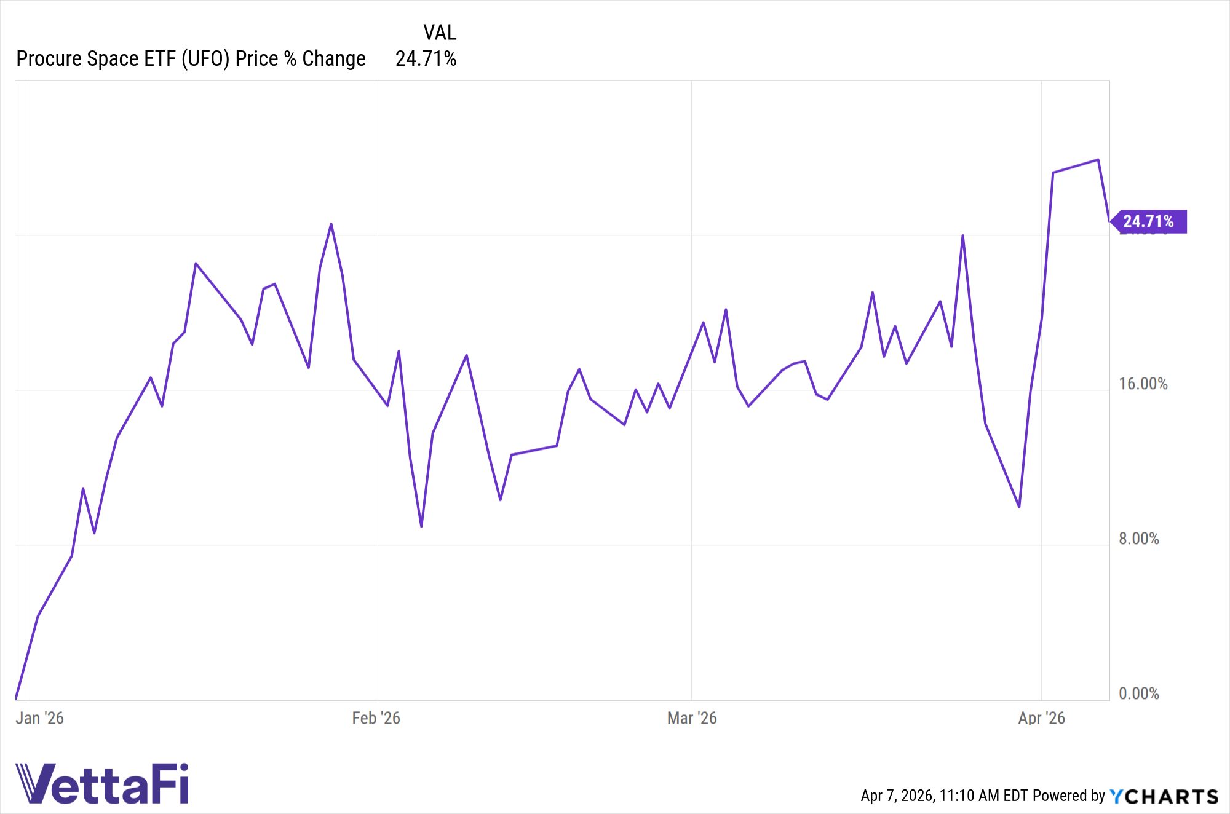The width and height of the screenshot is (1230, 814).
Task: Click the Apr 7, 2026 timestamp text
Action: pyautogui.click(x=944, y=796)
